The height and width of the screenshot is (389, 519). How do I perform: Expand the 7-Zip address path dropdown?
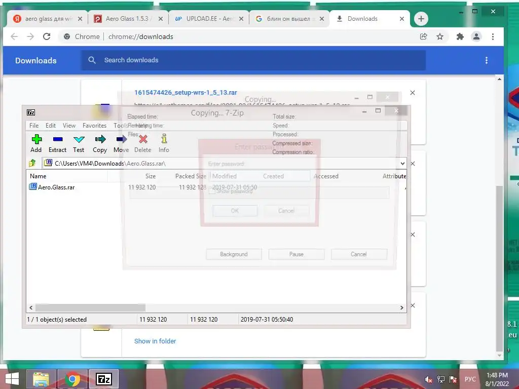tap(402, 164)
